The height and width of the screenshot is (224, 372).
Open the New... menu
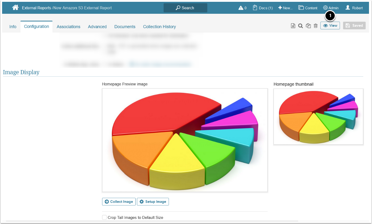[x=285, y=8]
